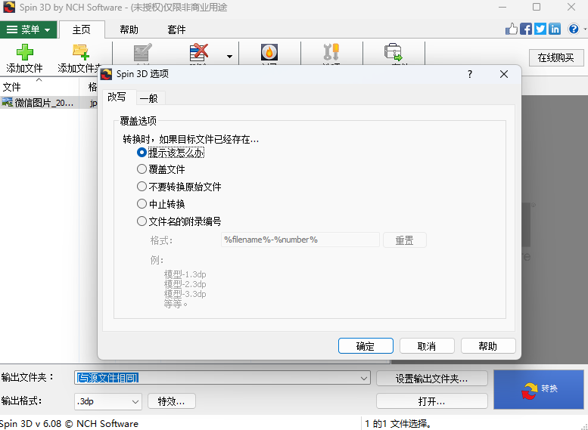Select the 提示该怎么办 radio option

point(171,153)
